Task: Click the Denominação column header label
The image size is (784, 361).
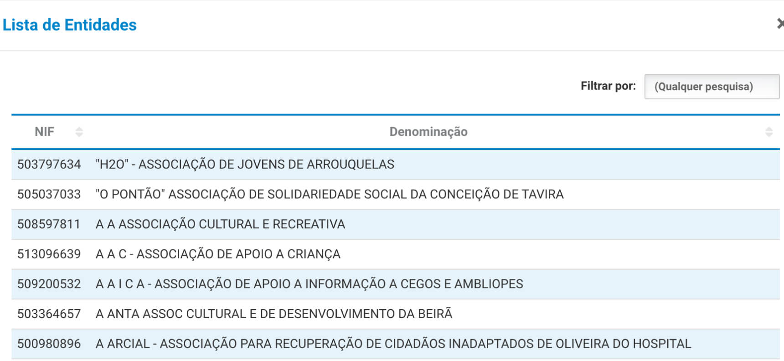Action: pyautogui.click(x=428, y=132)
